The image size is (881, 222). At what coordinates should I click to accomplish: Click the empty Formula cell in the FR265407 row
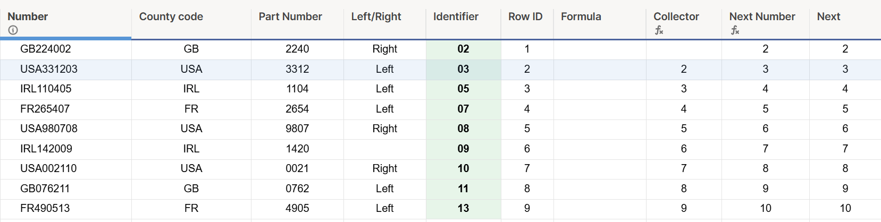(599, 109)
